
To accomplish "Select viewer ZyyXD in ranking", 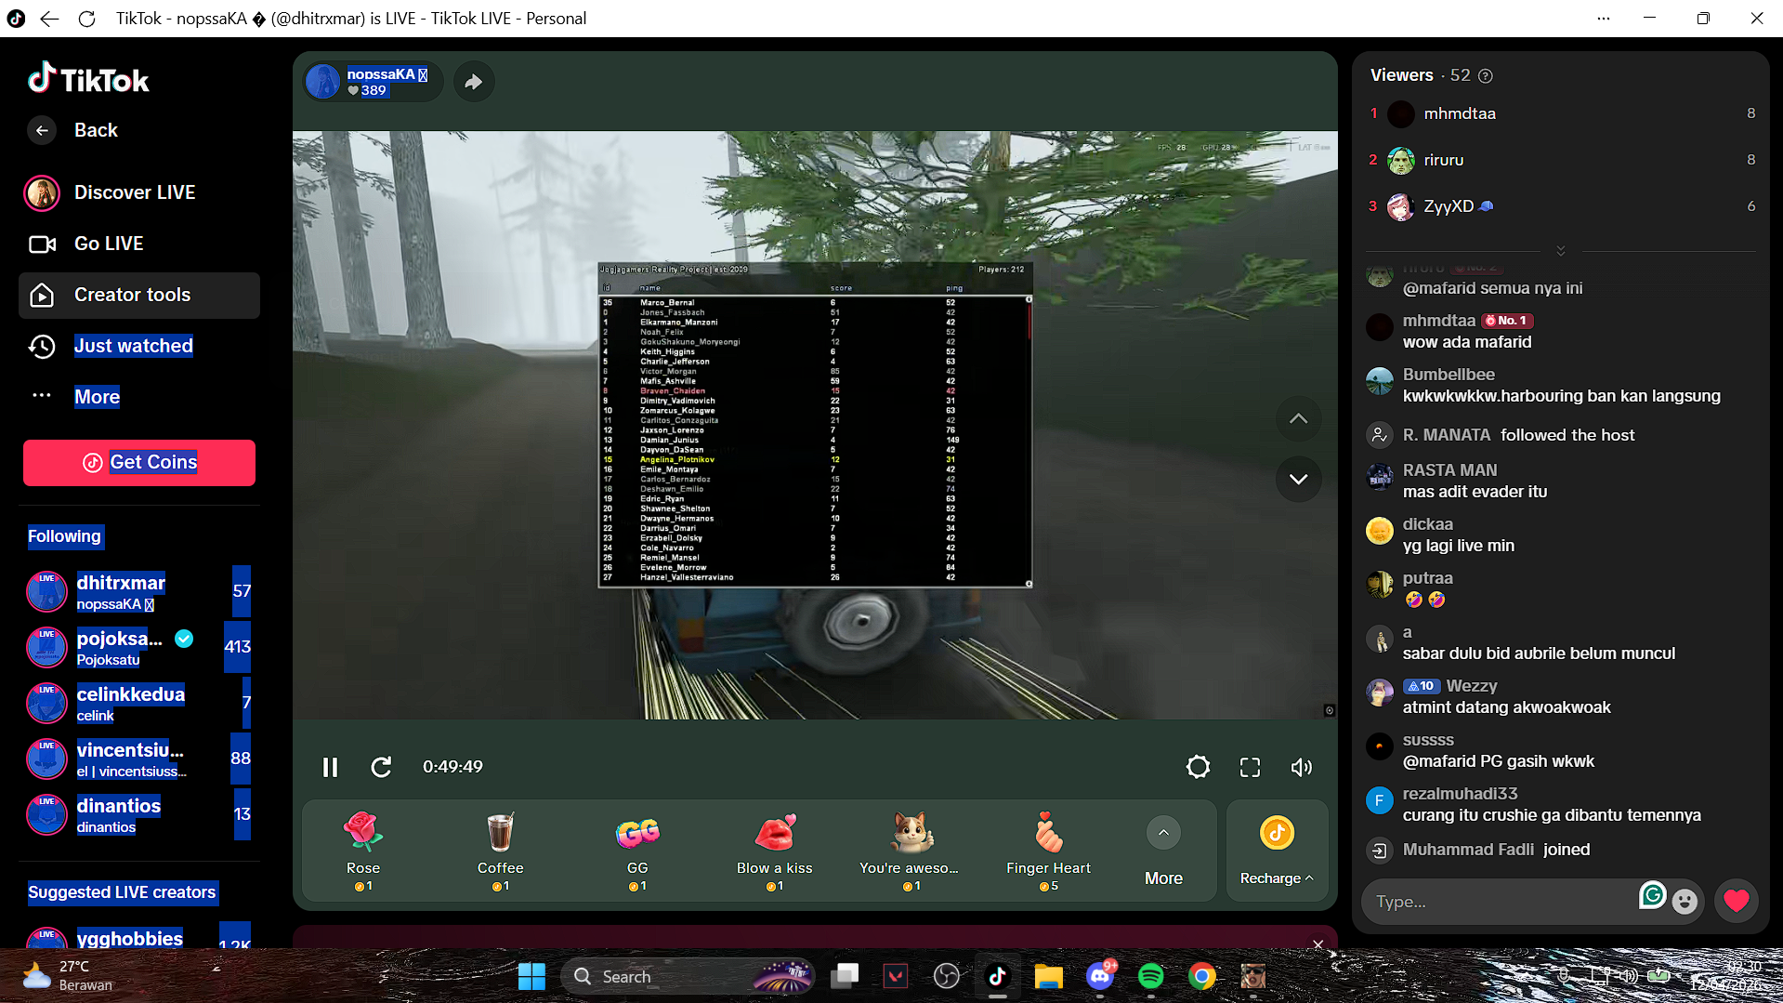I will click(1561, 206).
